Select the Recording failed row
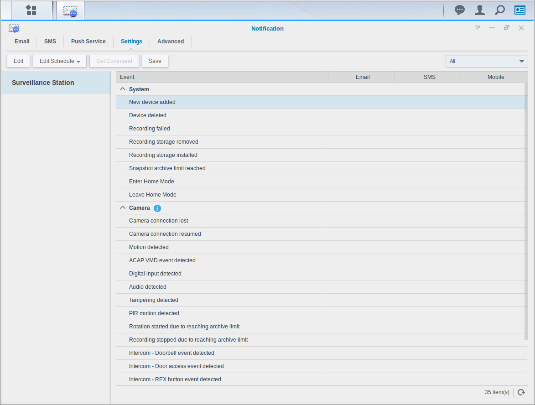Image resolution: width=535 pixels, height=405 pixels. (322, 129)
